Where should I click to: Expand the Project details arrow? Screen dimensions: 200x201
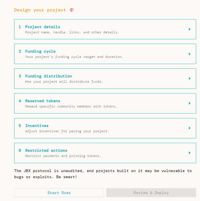(190, 29)
